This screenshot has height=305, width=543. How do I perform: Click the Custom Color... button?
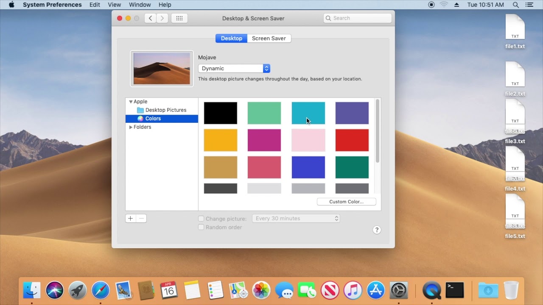click(x=346, y=202)
